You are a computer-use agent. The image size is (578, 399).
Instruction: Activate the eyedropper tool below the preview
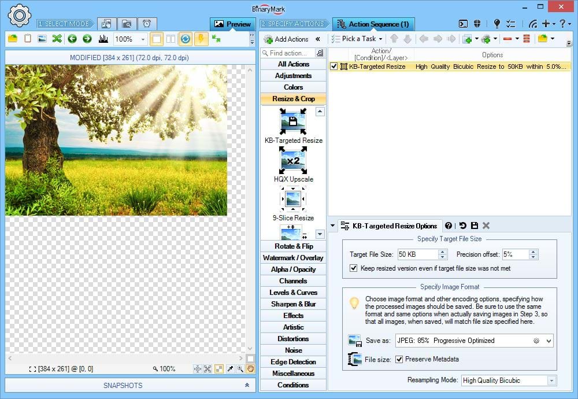coord(229,368)
